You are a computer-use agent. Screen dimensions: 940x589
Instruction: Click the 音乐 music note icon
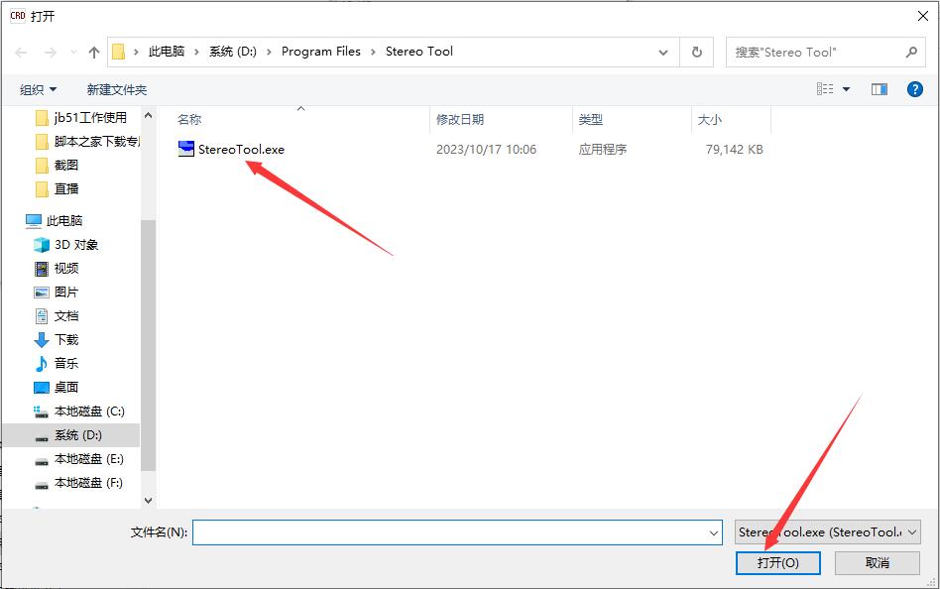tap(42, 364)
